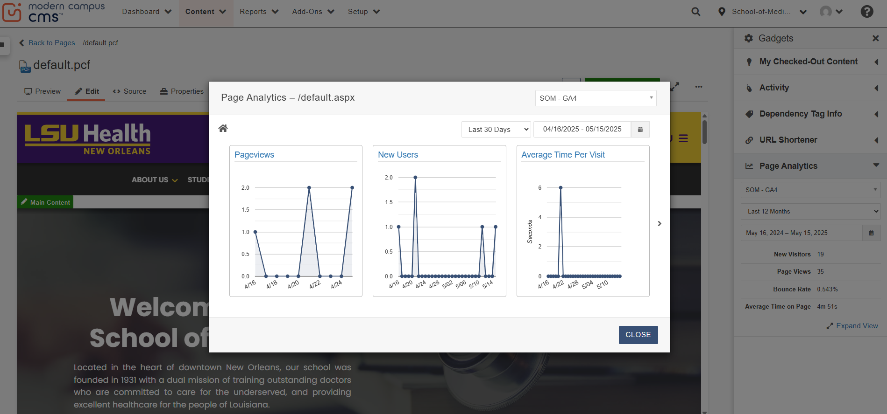Screen dimensions: 887x414
Task: Open the calendar date picker in dialog
Action: coord(640,130)
